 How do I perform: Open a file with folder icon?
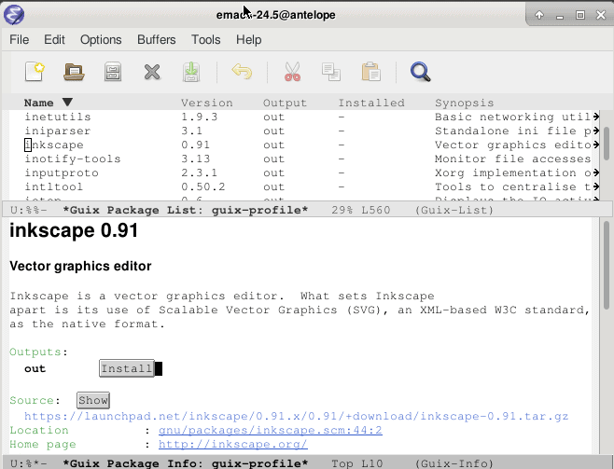click(x=74, y=72)
